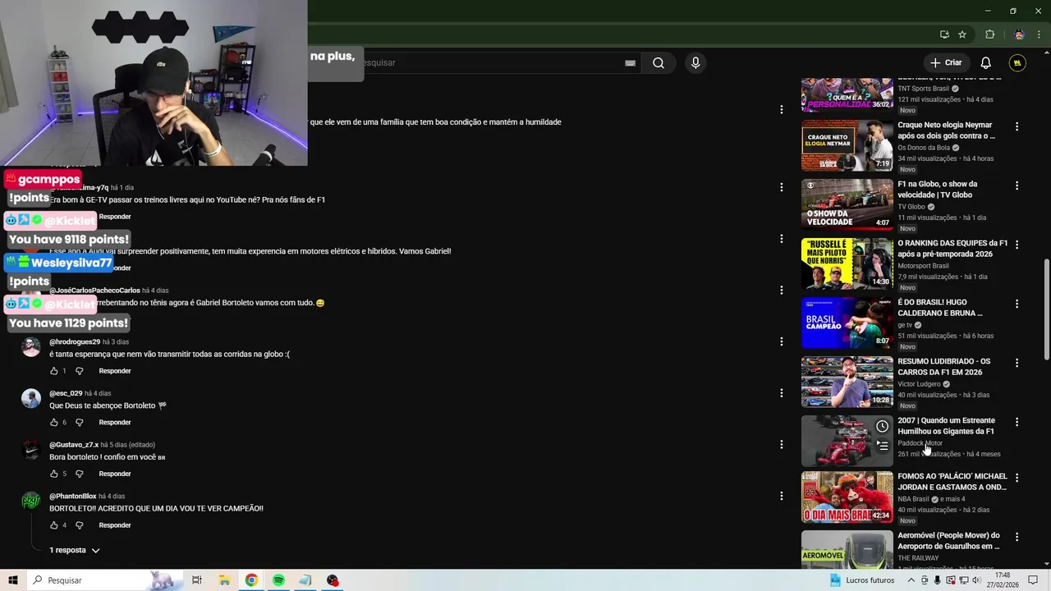Open Chrome extensions puzzle icon
Screen dimensions: 1051x591
point(989,34)
